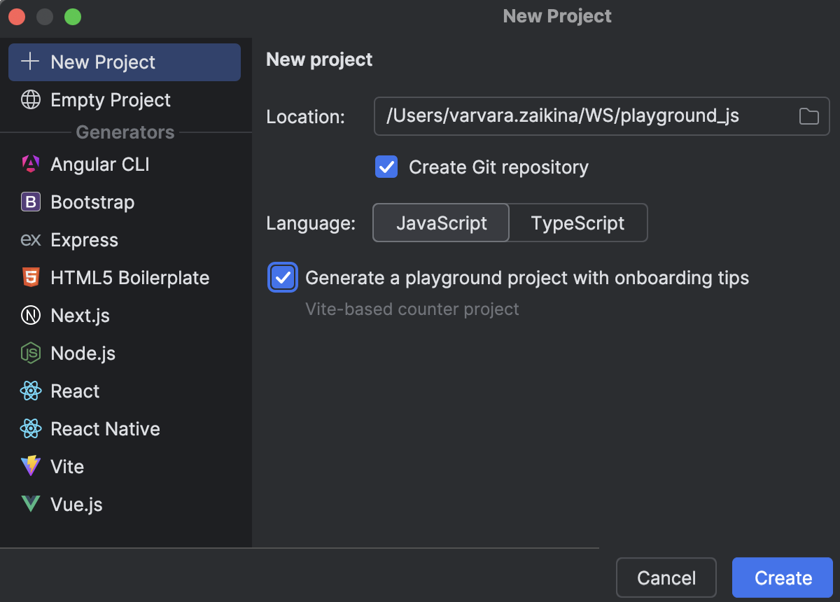Open the Next.js generator
840x602 pixels.
79,315
